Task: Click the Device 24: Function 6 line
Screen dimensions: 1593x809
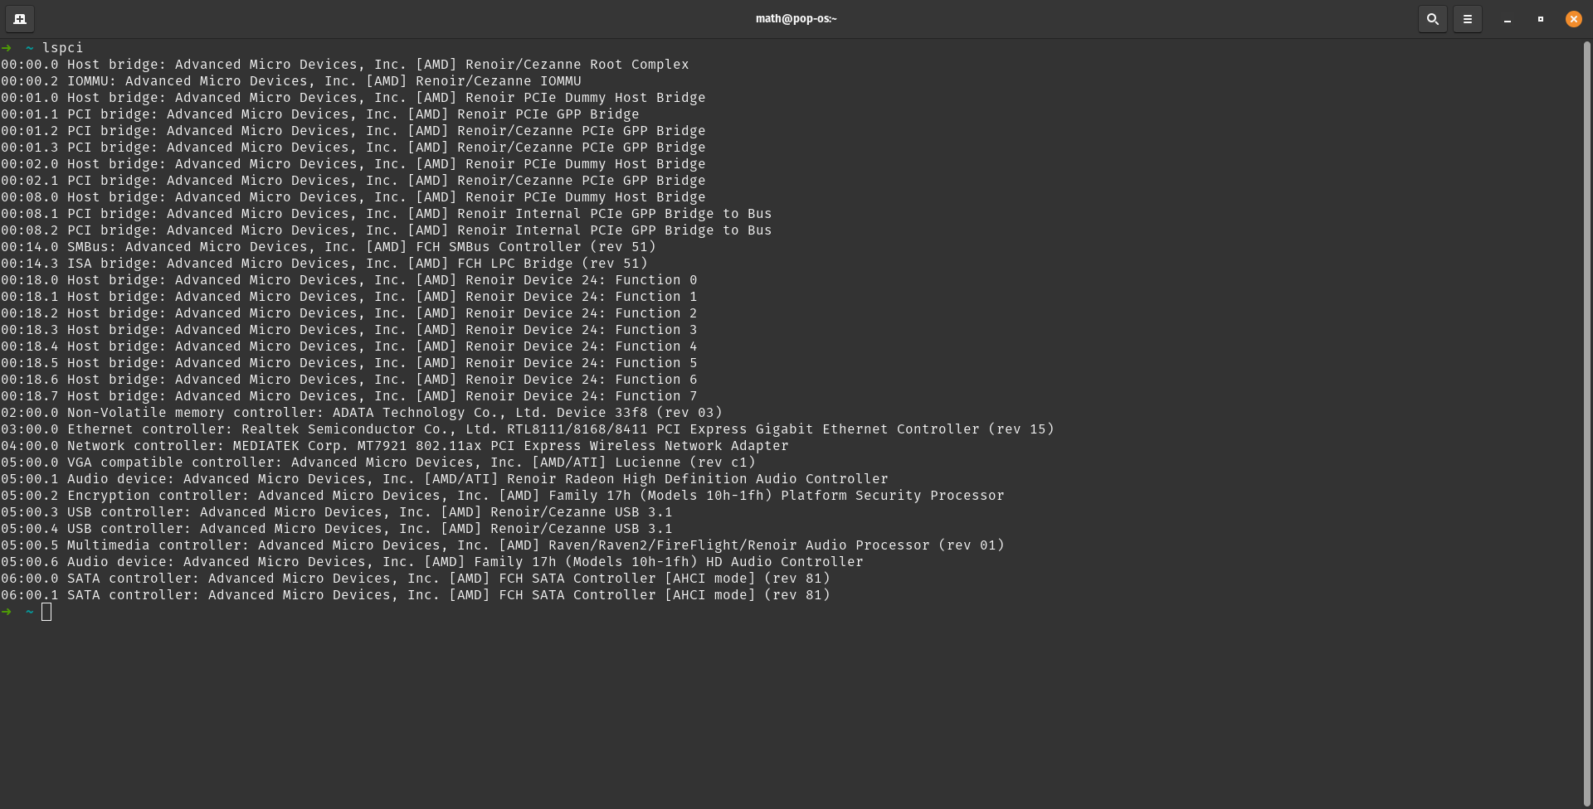Action: pos(349,379)
